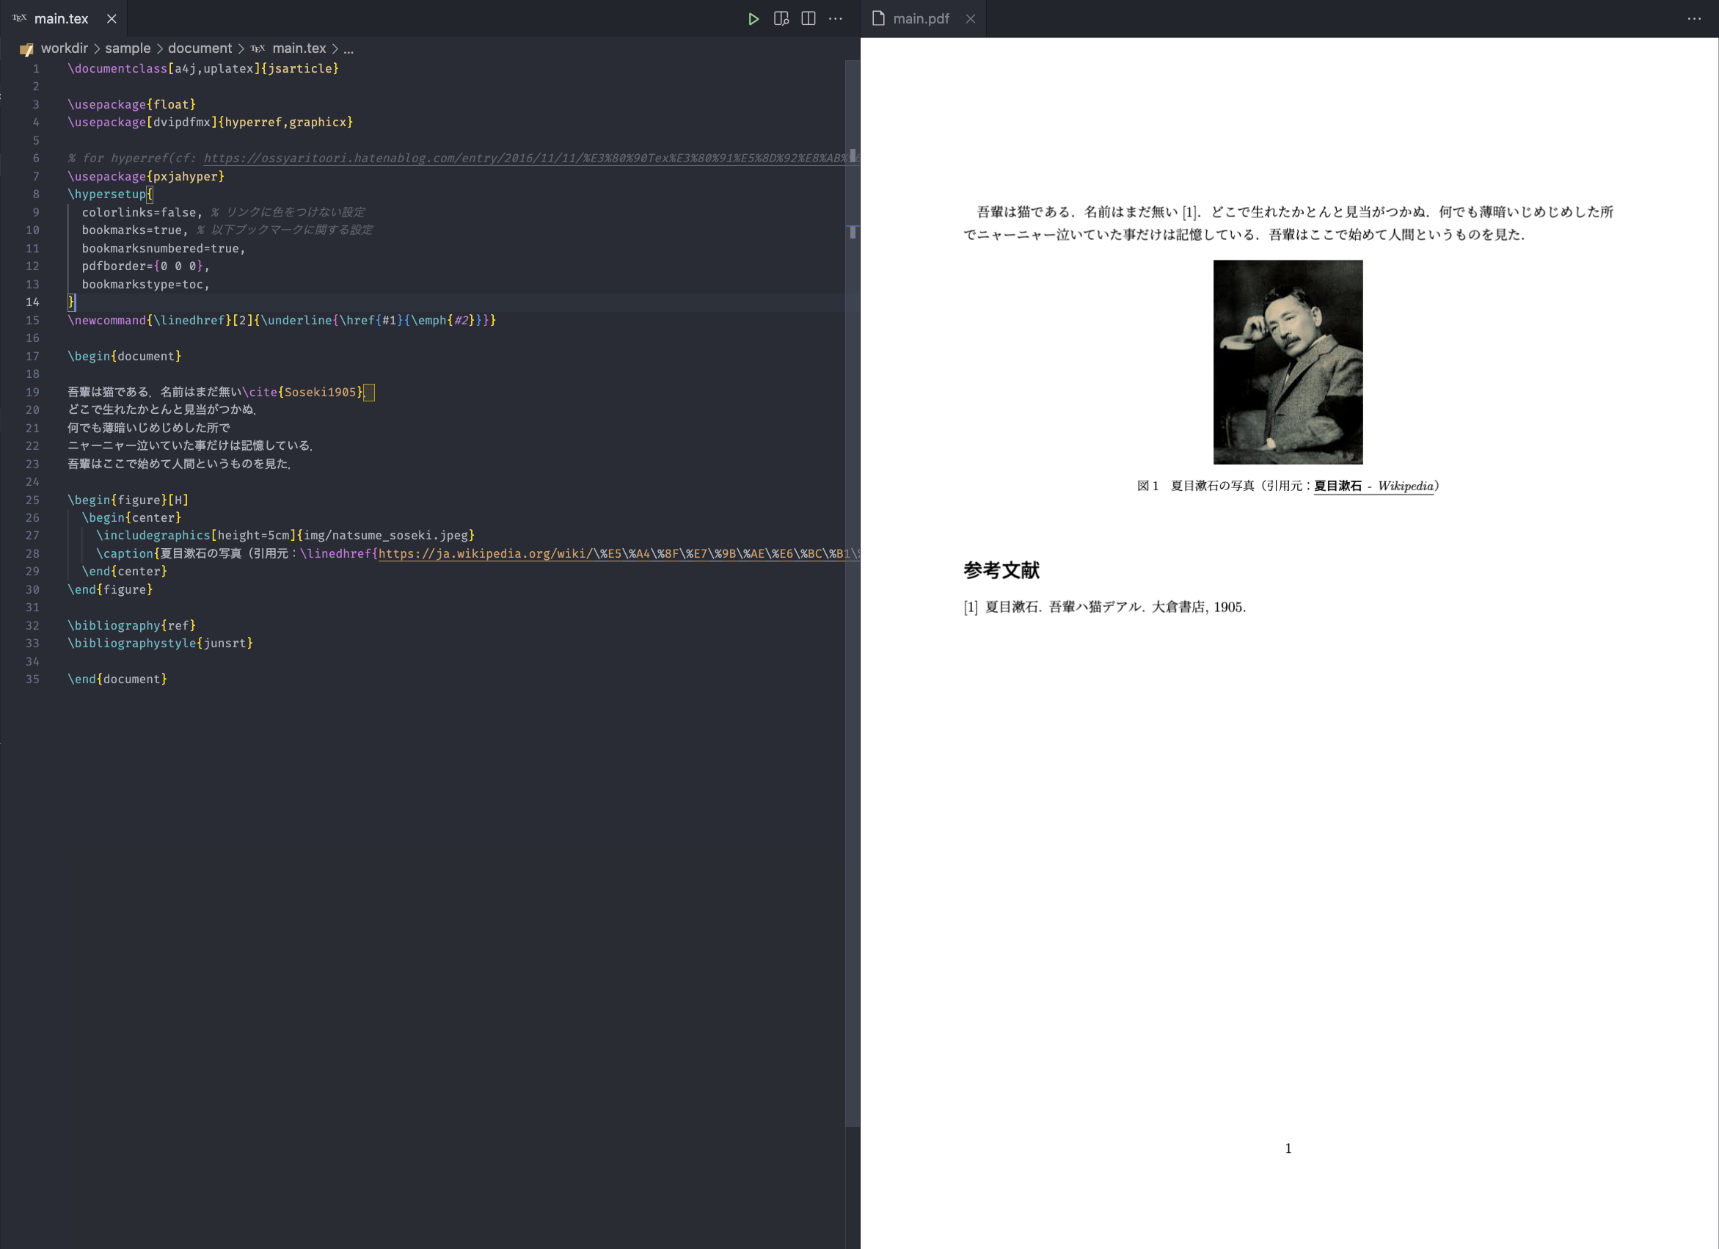Open View LaTeX PDF preview icon
Viewport: 1719px width, 1249px height.
click(x=781, y=19)
